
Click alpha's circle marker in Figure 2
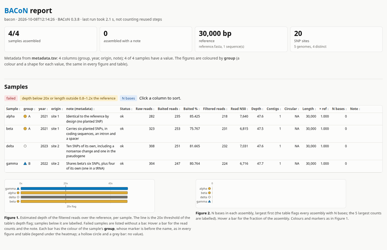[x=210, y=189]
